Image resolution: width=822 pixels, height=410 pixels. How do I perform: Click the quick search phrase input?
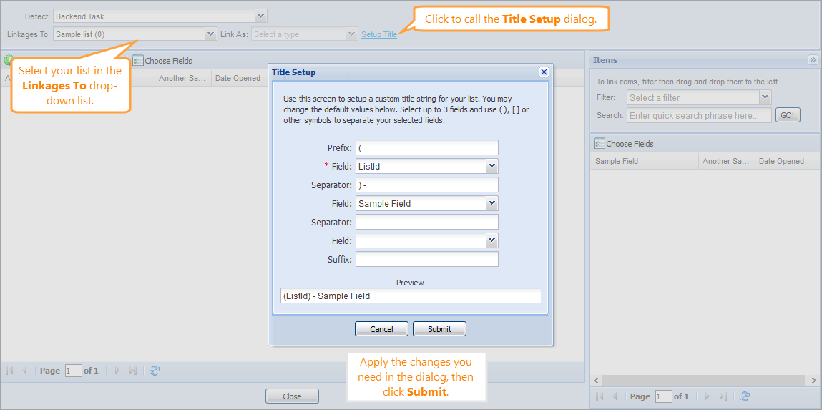[700, 115]
